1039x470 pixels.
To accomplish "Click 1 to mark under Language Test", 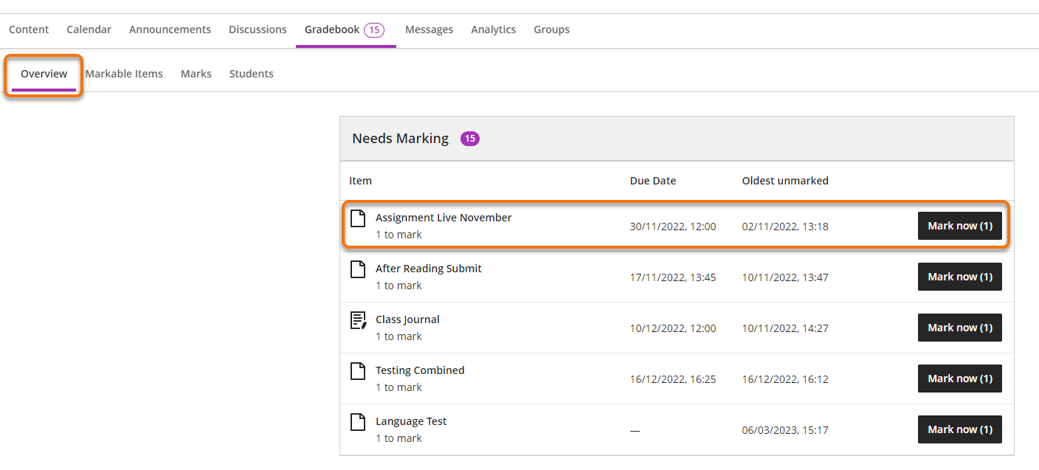I will pos(398,438).
